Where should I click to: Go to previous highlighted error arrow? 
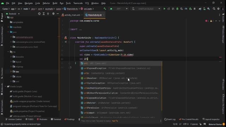click(216, 21)
